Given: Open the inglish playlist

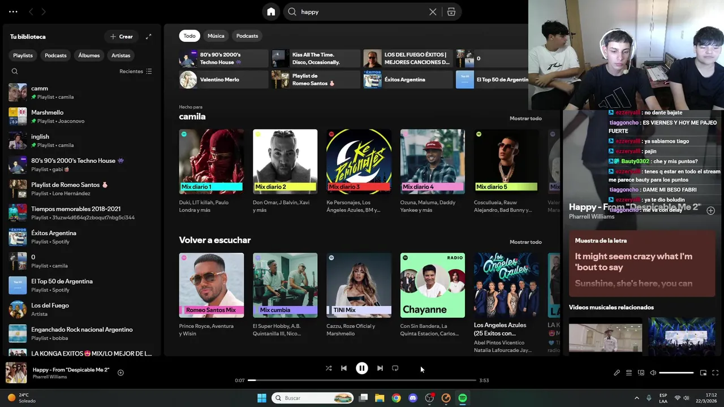Looking at the screenshot, I should pyautogui.click(x=82, y=141).
